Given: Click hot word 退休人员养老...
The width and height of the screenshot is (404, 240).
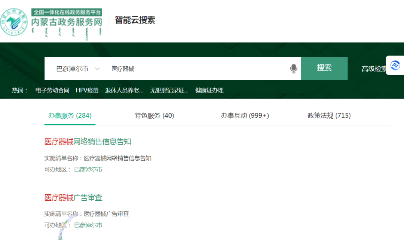Looking at the screenshot, I should (x=124, y=90).
